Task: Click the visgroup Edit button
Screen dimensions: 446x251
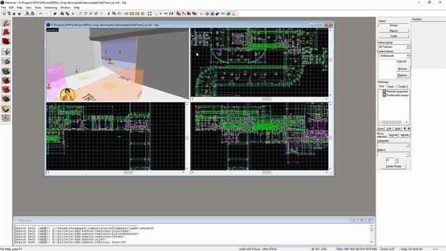Action: click(x=389, y=128)
